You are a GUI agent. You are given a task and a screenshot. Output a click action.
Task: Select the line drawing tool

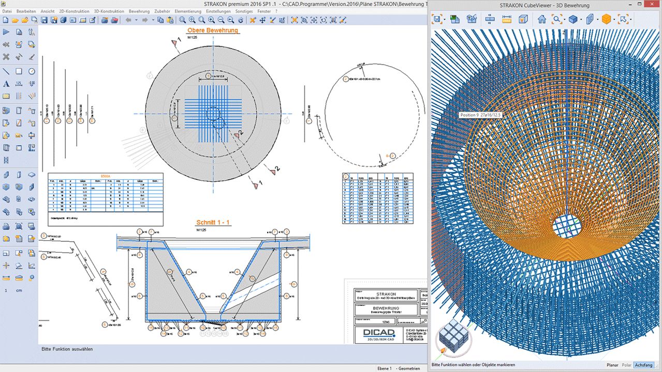(6, 71)
